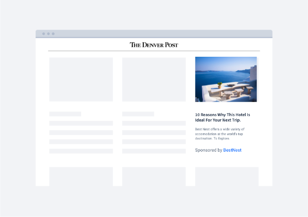The height and width of the screenshot is (217, 308).
Task: Click the rightmost browser window dot
Action: click(53, 34)
